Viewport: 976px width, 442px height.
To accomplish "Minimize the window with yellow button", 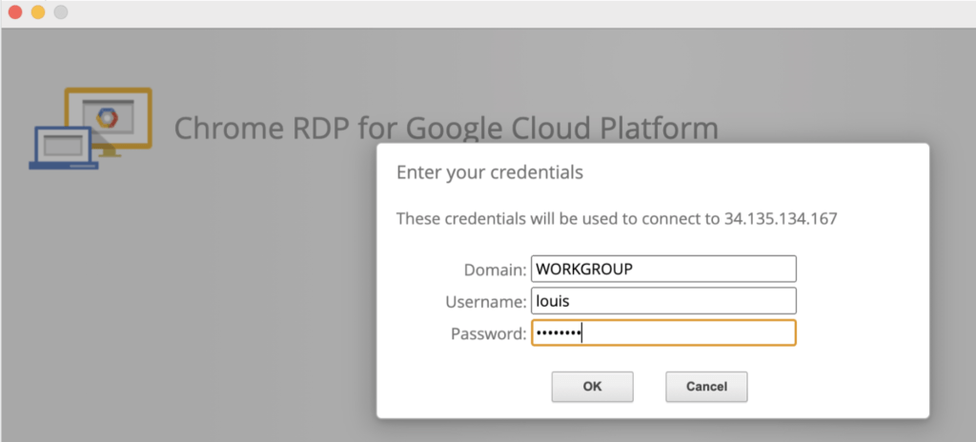I will (x=38, y=13).
